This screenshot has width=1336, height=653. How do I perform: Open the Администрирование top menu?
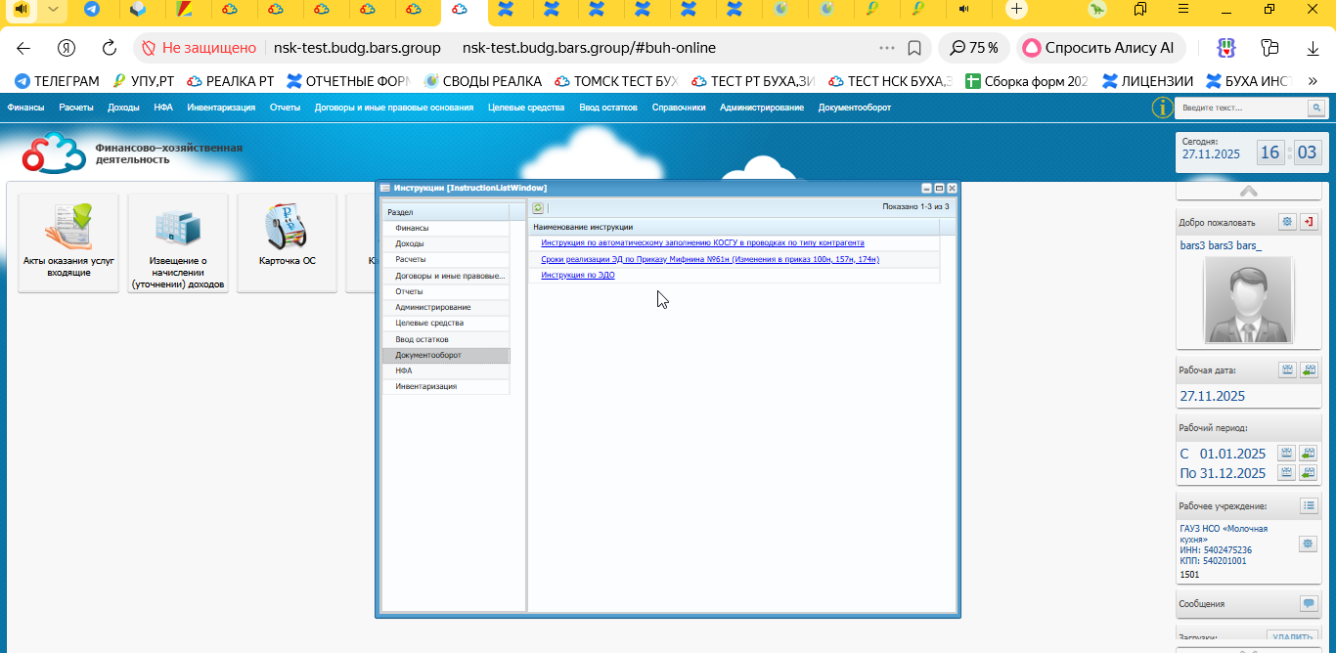click(762, 108)
